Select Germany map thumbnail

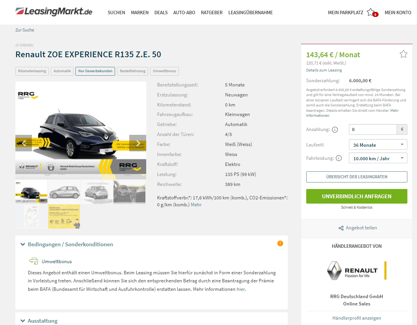point(32,216)
